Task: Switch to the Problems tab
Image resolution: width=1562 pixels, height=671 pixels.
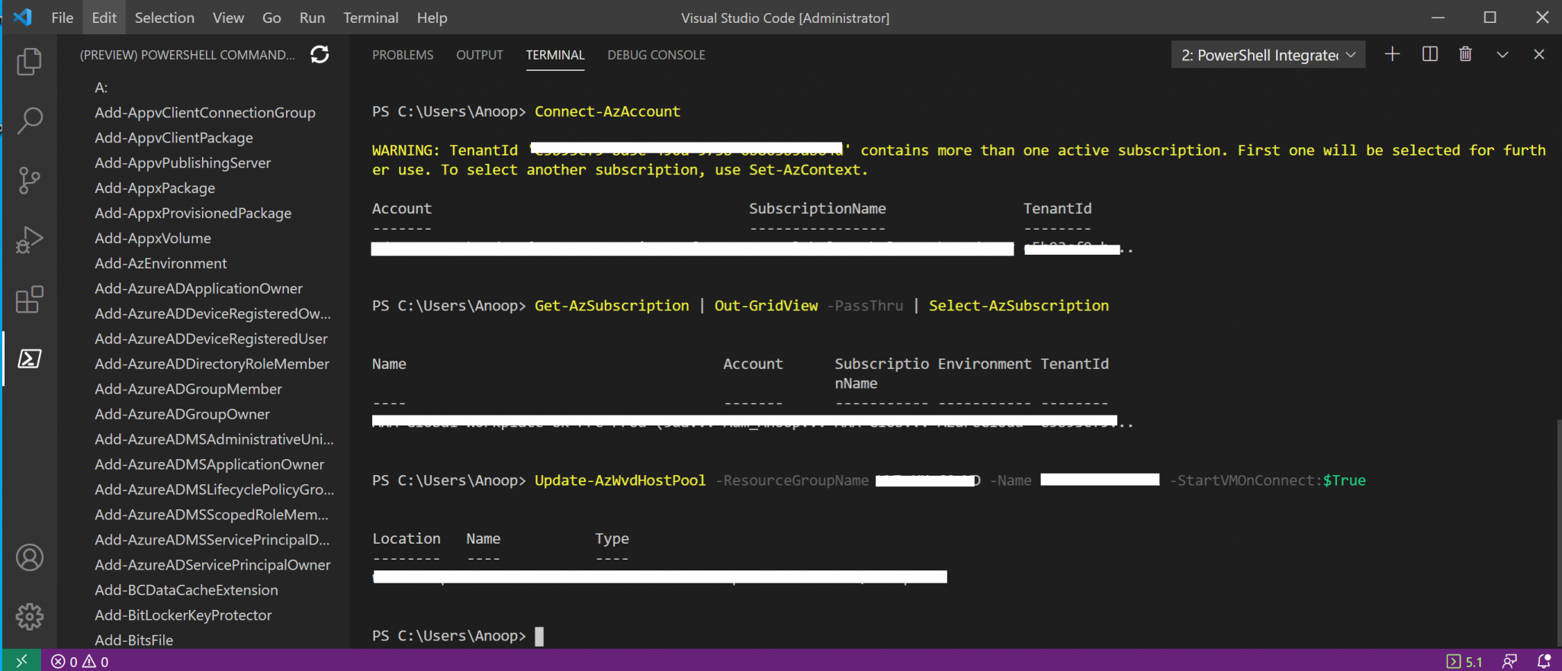Action: tap(403, 55)
